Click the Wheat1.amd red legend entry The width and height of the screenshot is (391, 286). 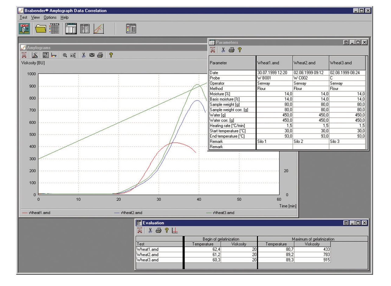pos(36,213)
